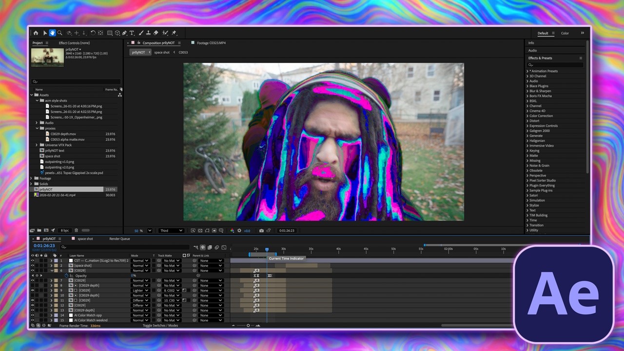
Task: Toggle visibility eye of layer 14
Action: tap(33, 315)
